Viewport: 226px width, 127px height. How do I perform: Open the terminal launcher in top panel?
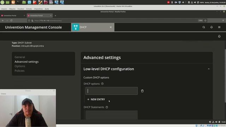click(18, 2)
